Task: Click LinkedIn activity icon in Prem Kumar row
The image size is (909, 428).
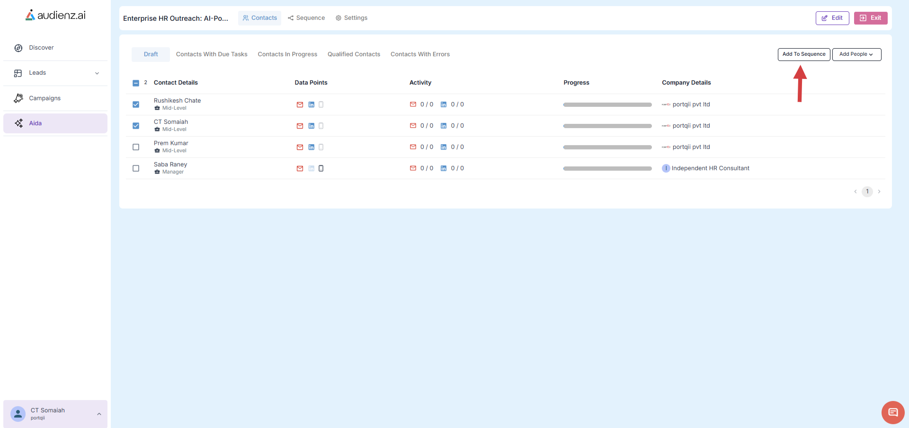Action: coord(444,147)
